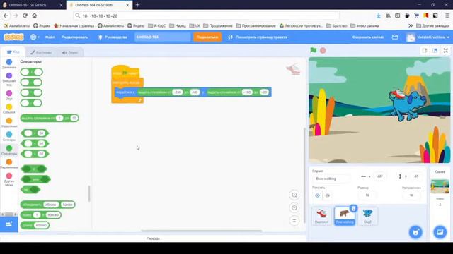Click the horizontal scrollbar under the workspace

201,231
